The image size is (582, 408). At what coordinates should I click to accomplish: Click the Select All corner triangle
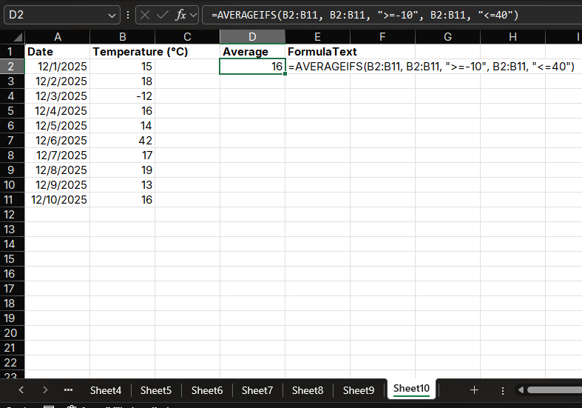pyautogui.click(x=18, y=38)
